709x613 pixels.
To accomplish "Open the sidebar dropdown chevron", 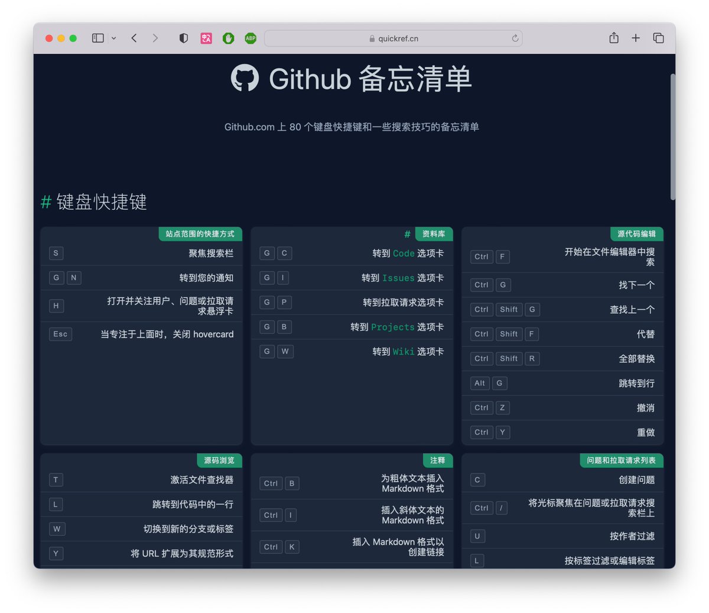I will coord(113,38).
